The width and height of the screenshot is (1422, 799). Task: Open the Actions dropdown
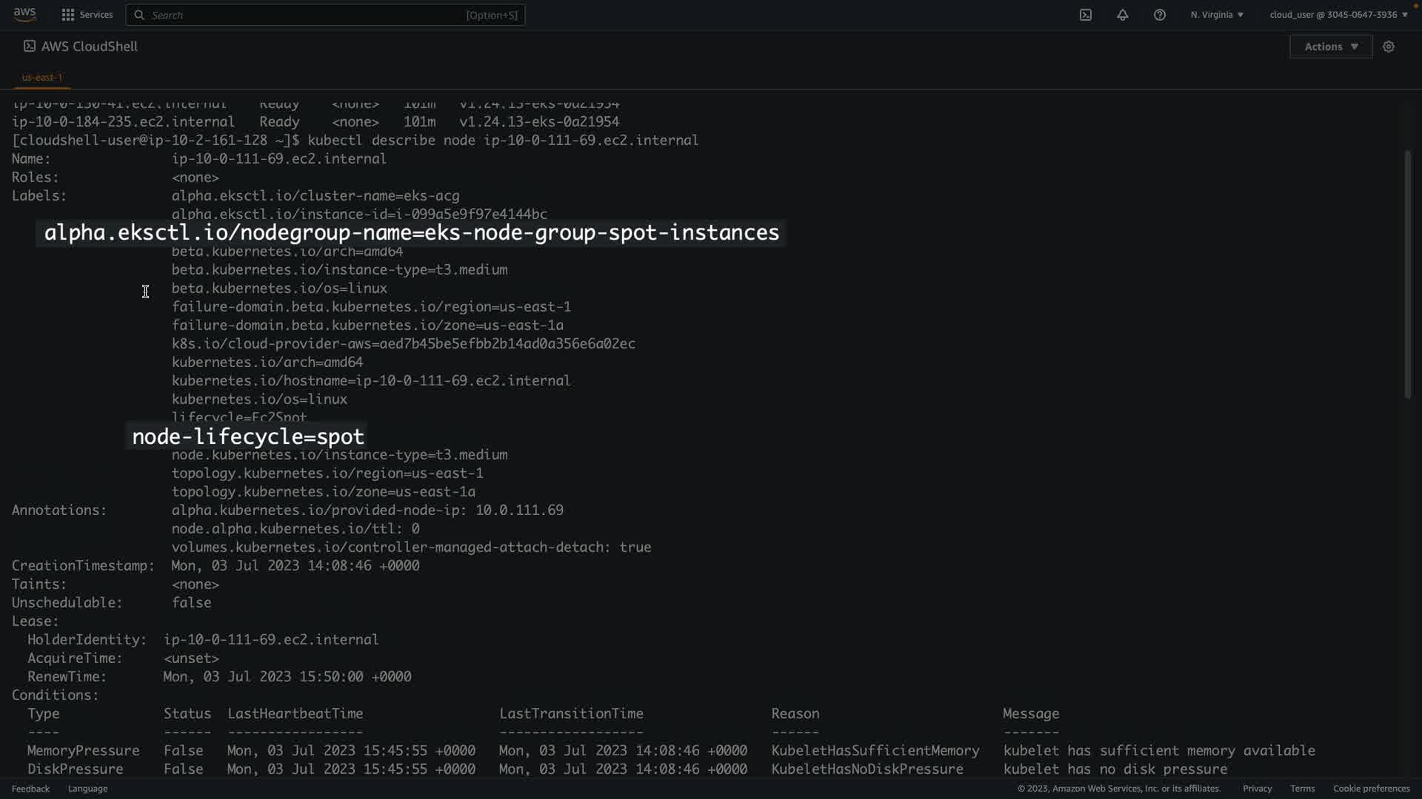click(x=1331, y=47)
